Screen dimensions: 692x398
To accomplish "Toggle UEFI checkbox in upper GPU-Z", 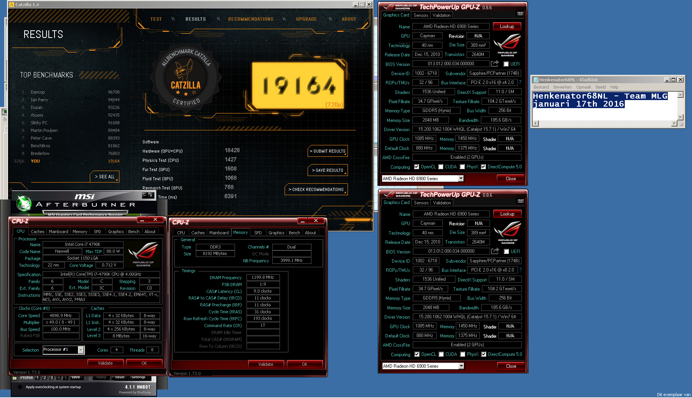I will 506,64.
